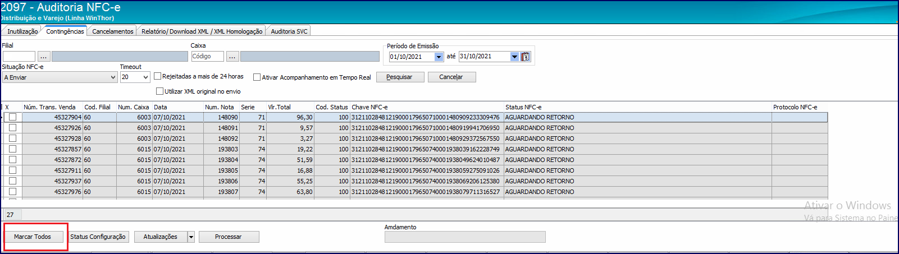Select nota number 148090 cell
Image resolution: width=899 pixels, height=254 pixels.
(x=221, y=117)
